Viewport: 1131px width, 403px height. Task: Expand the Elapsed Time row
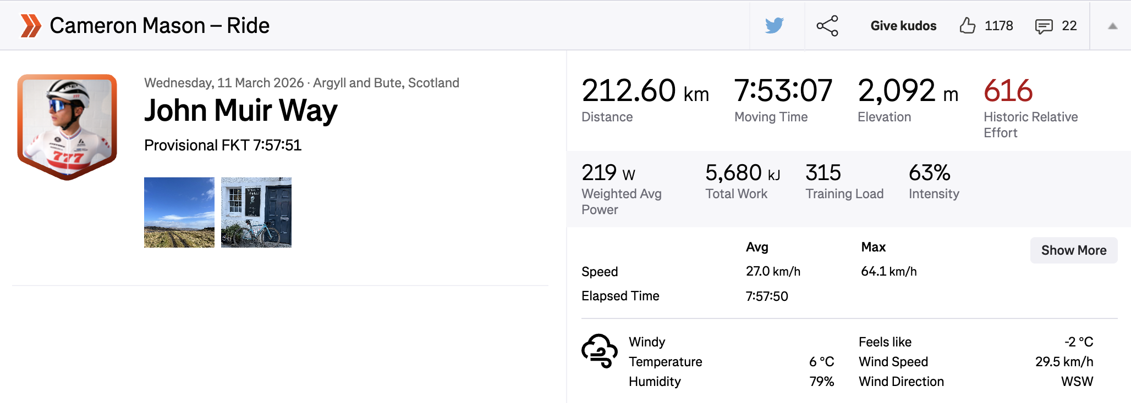pyautogui.click(x=621, y=296)
